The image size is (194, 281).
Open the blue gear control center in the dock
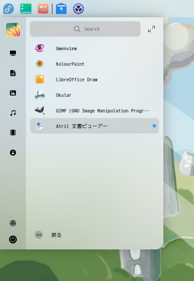coord(78,9)
